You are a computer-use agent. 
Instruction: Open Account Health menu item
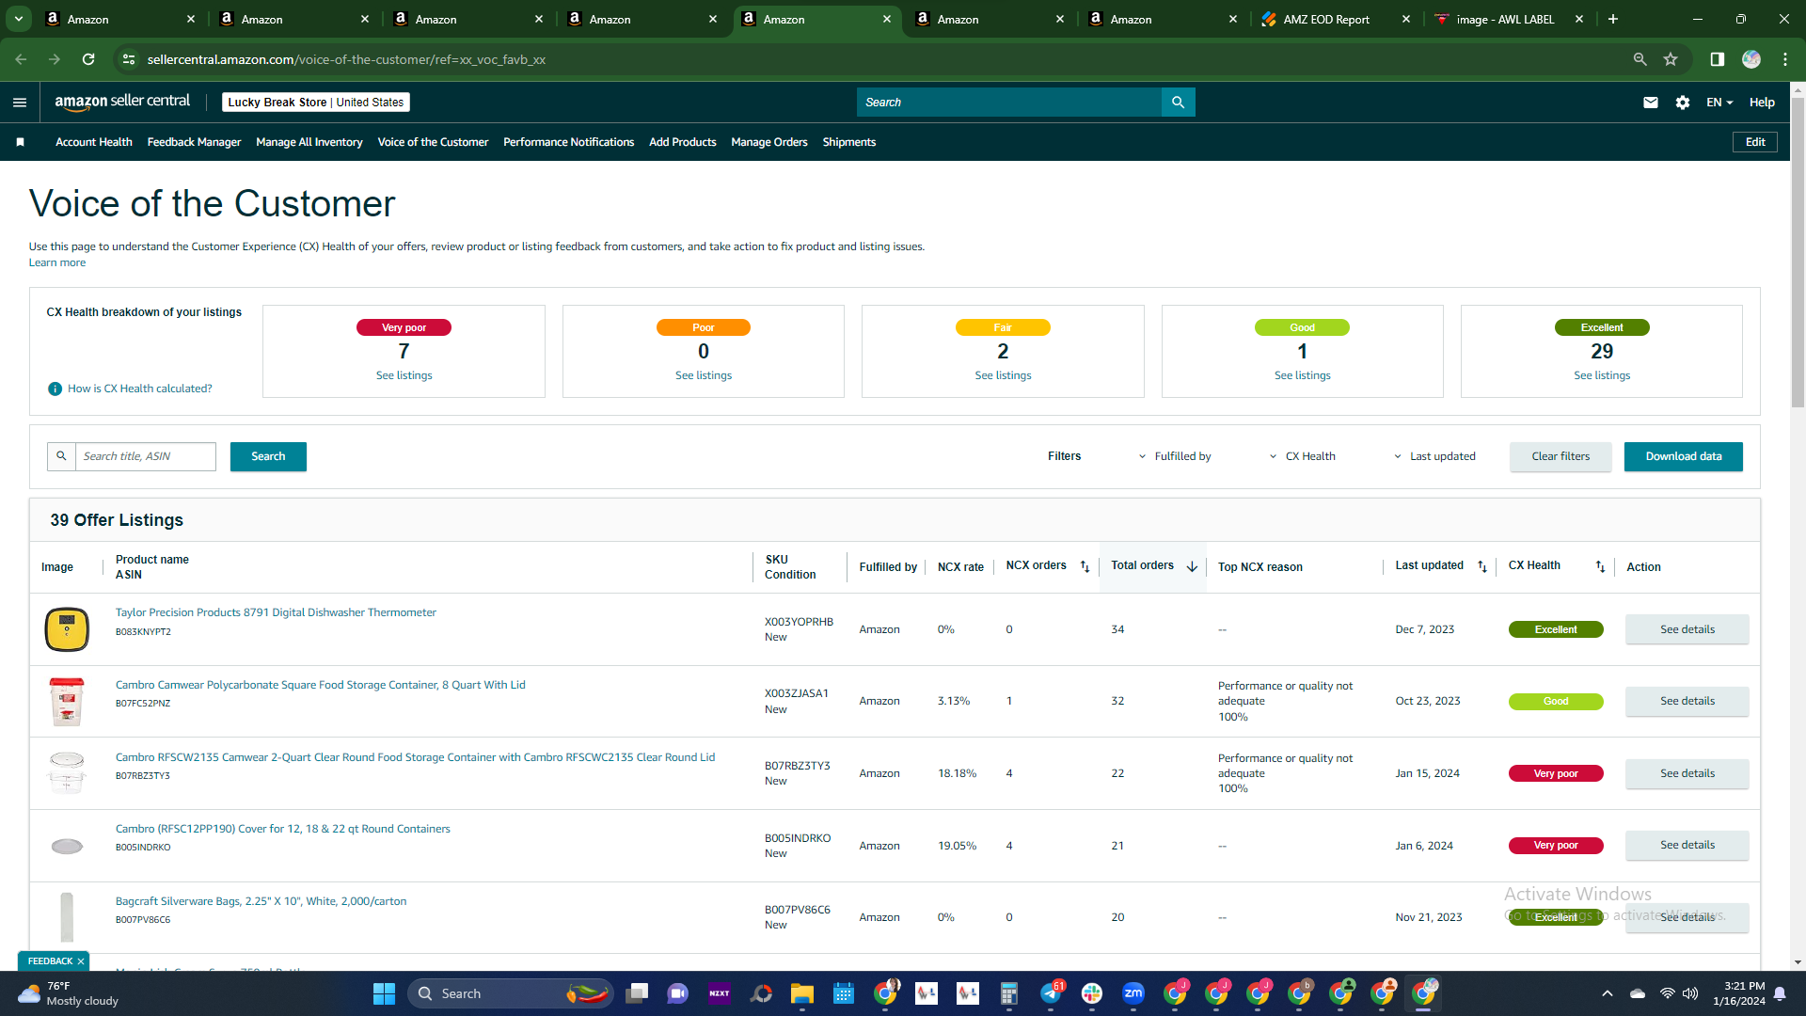click(x=94, y=142)
